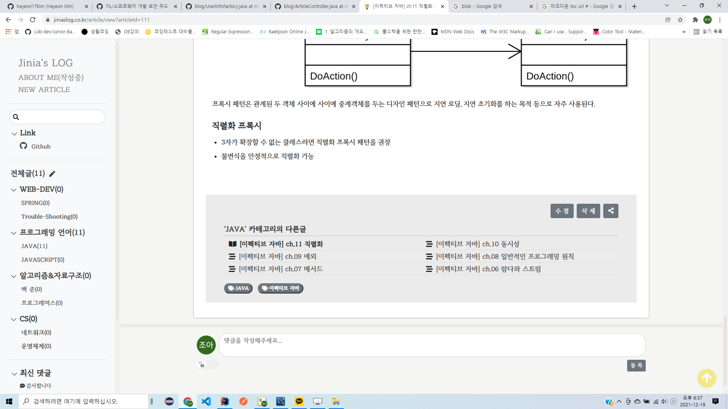Click the Windows taskbar search box
The image size is (728, 409).
(83, 401)
